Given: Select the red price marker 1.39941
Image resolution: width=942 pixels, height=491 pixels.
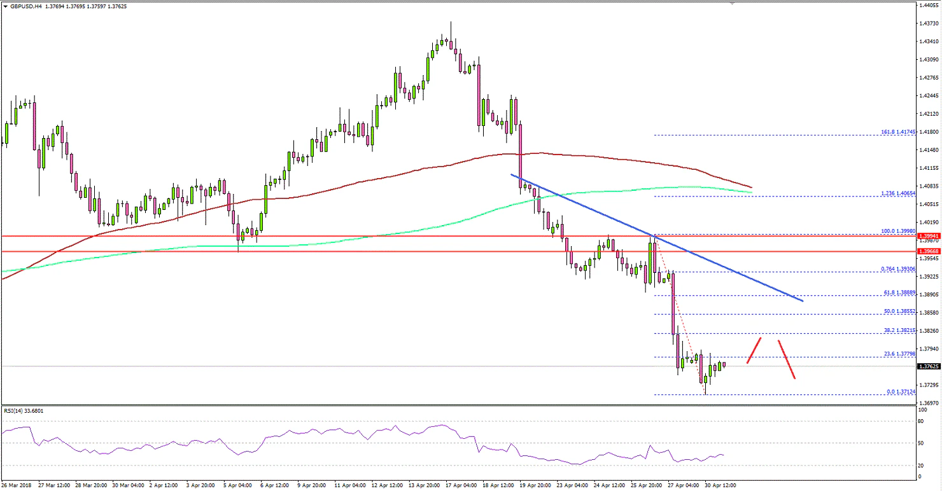Looking at the screenshot, I should click(x=928, y=236).
